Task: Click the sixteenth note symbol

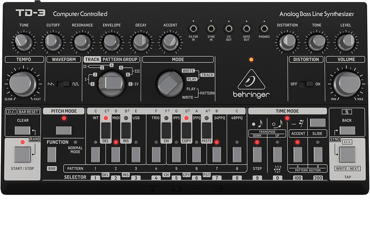Action: click(258, 124)
